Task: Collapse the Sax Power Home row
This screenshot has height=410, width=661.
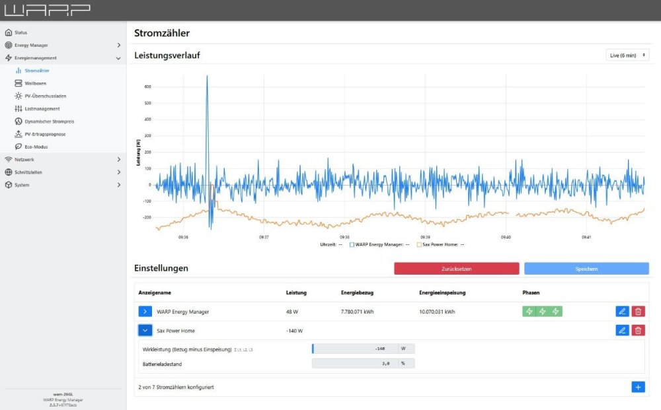Action: [x=145, y=331]
